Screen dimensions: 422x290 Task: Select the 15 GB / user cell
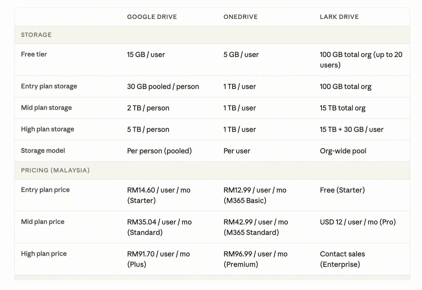(146, 55)
